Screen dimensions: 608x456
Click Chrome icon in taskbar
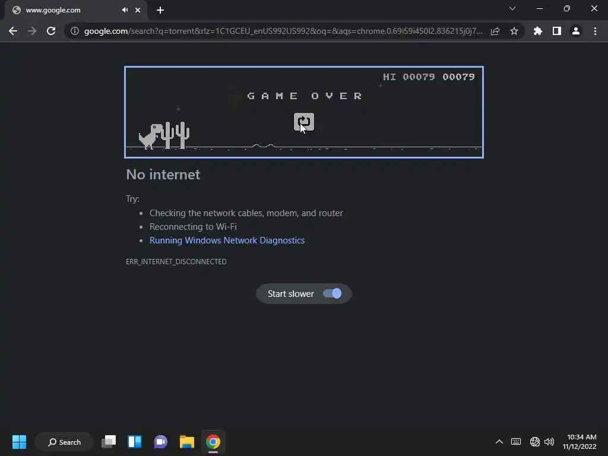coord(213,442)
